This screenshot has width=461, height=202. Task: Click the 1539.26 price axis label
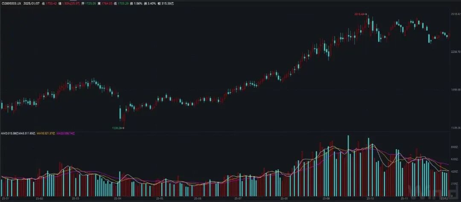(x=455, y=128)
